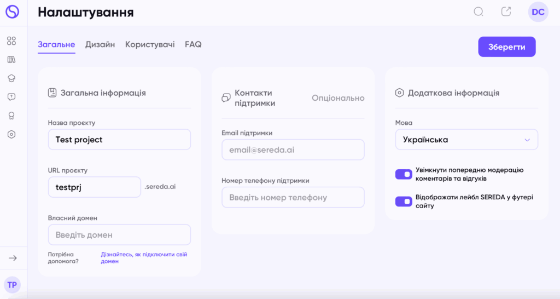Viewport: 560px width, 299px height.
Task: Toggle comment pre-moderation switch
Action: 404,174
